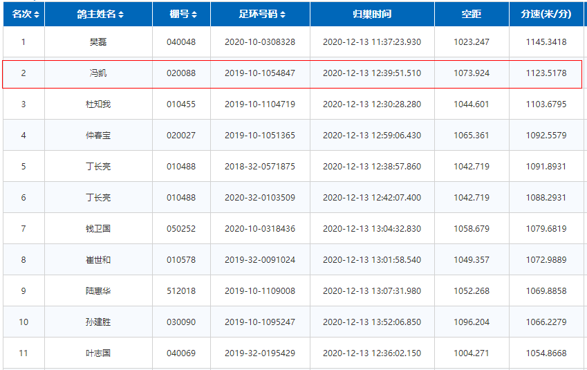587x370 pixels.
Task: Sort by the 棚号 column arrows
Action: click(194, 15)
